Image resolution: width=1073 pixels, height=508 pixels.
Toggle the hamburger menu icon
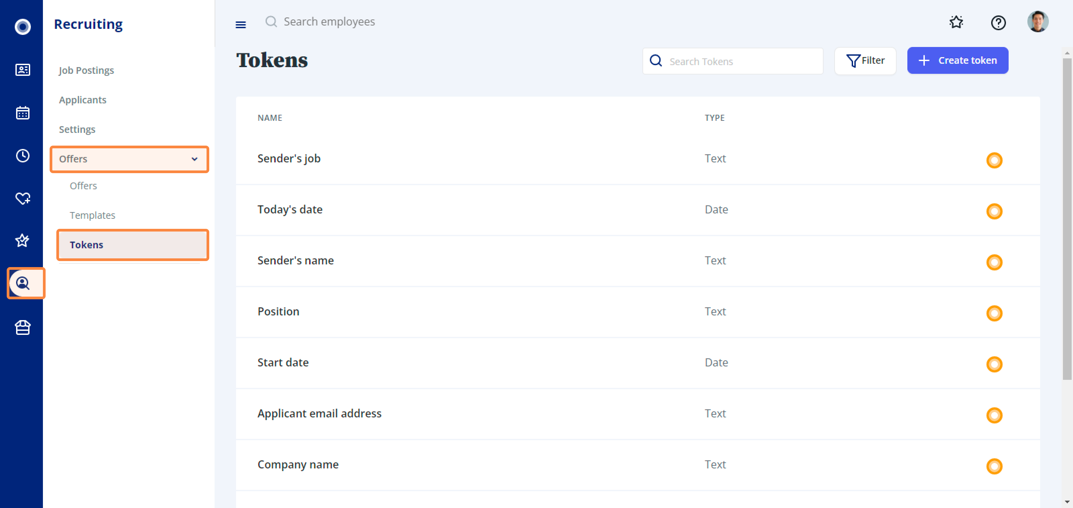[x=240, y=24]
